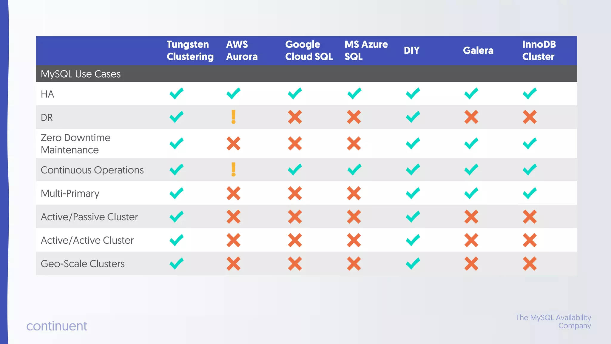Screen dimensions: 611x344
Task: Click the AWS Aurora DR warning exclamation icon
Action: 233,117
